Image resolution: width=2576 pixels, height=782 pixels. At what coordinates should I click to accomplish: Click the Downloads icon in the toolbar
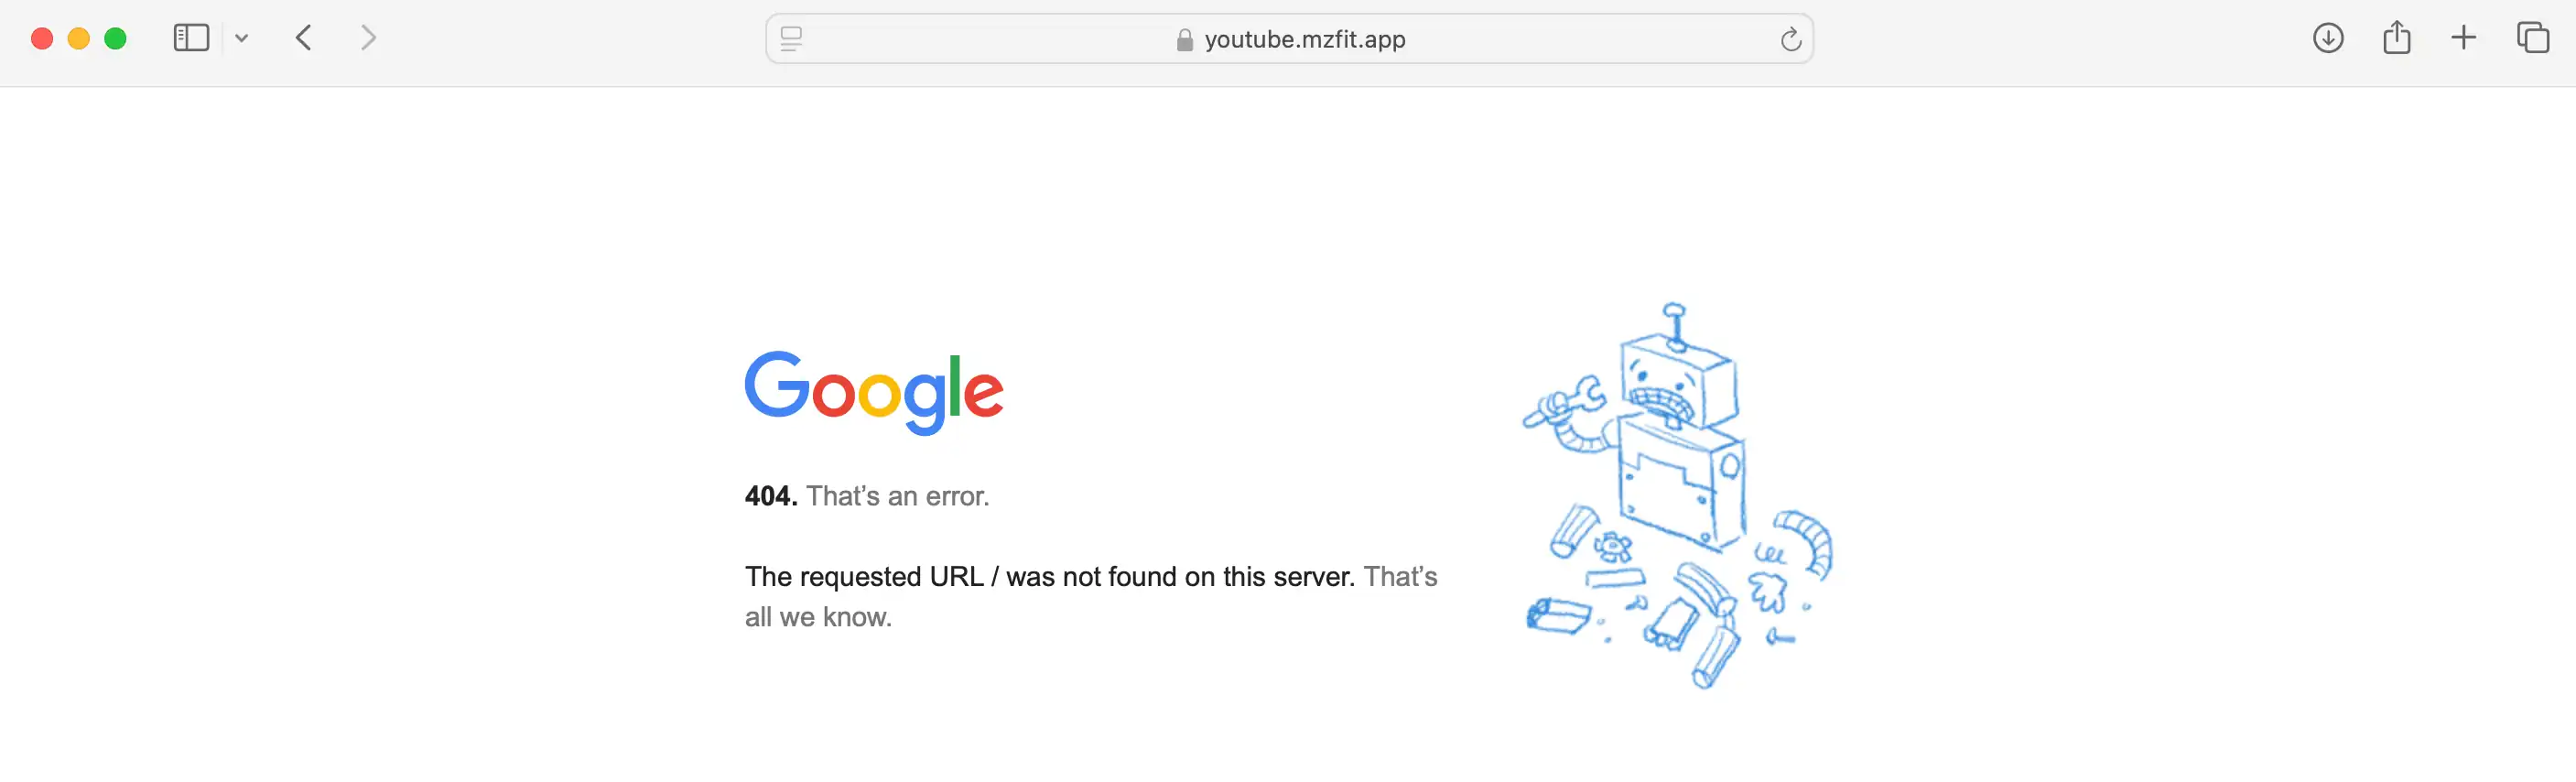pos(2328,38)
